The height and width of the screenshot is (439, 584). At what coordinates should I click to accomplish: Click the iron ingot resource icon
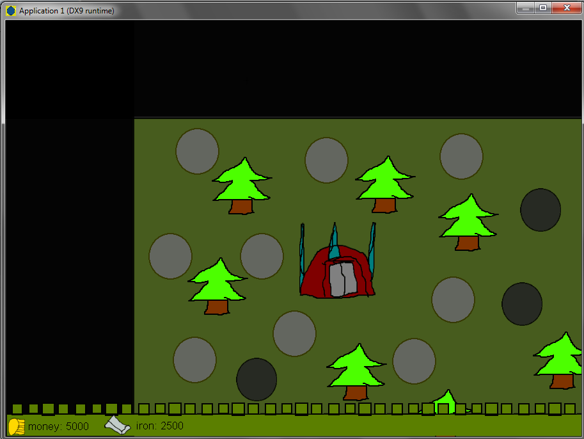click(117, 425)
